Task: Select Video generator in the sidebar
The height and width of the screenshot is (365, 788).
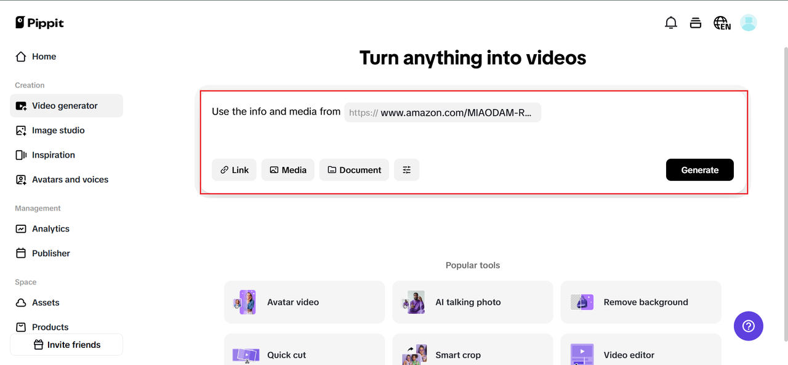Action: [x=65, y=106]
